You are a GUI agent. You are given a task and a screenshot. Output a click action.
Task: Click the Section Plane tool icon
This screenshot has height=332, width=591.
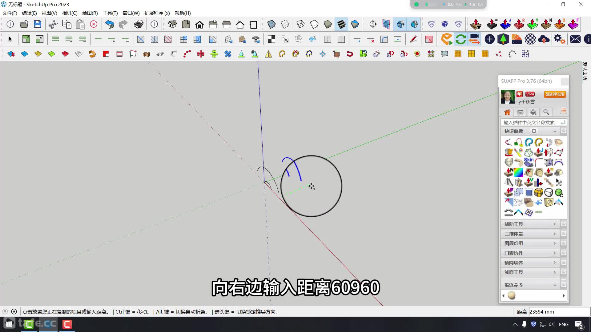click(x=372, y=24)
